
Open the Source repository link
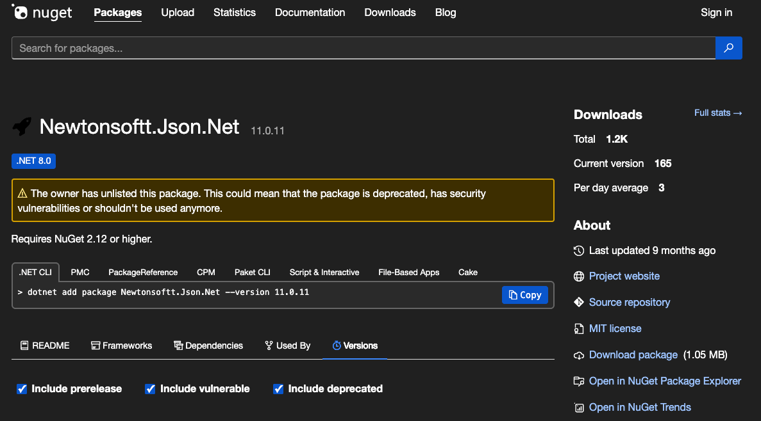pos(630,302)
